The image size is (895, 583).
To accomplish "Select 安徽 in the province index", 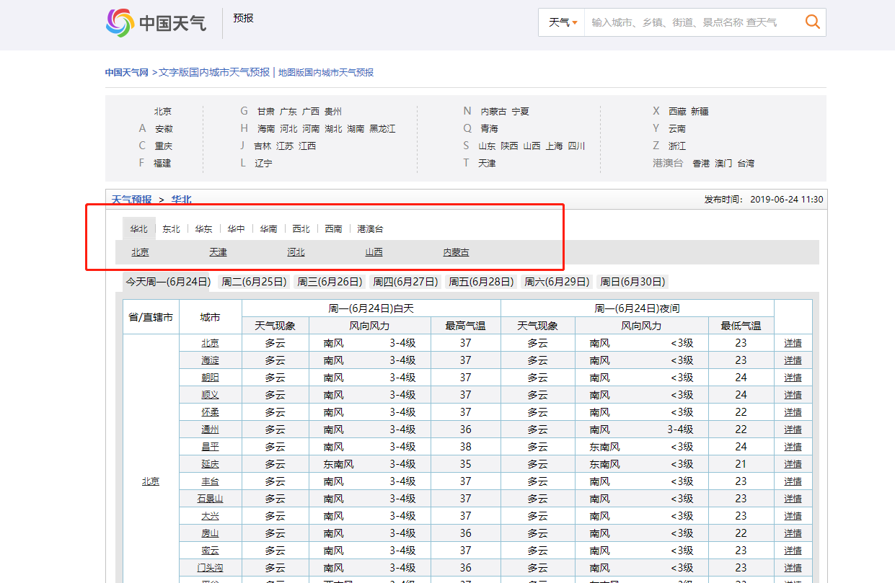I will (x=164, y=129).
